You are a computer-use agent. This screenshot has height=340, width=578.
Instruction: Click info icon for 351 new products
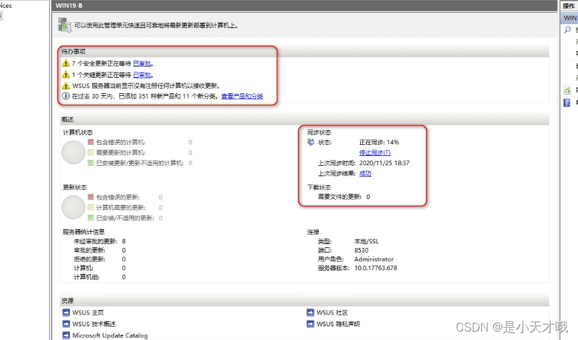[66, 96]
